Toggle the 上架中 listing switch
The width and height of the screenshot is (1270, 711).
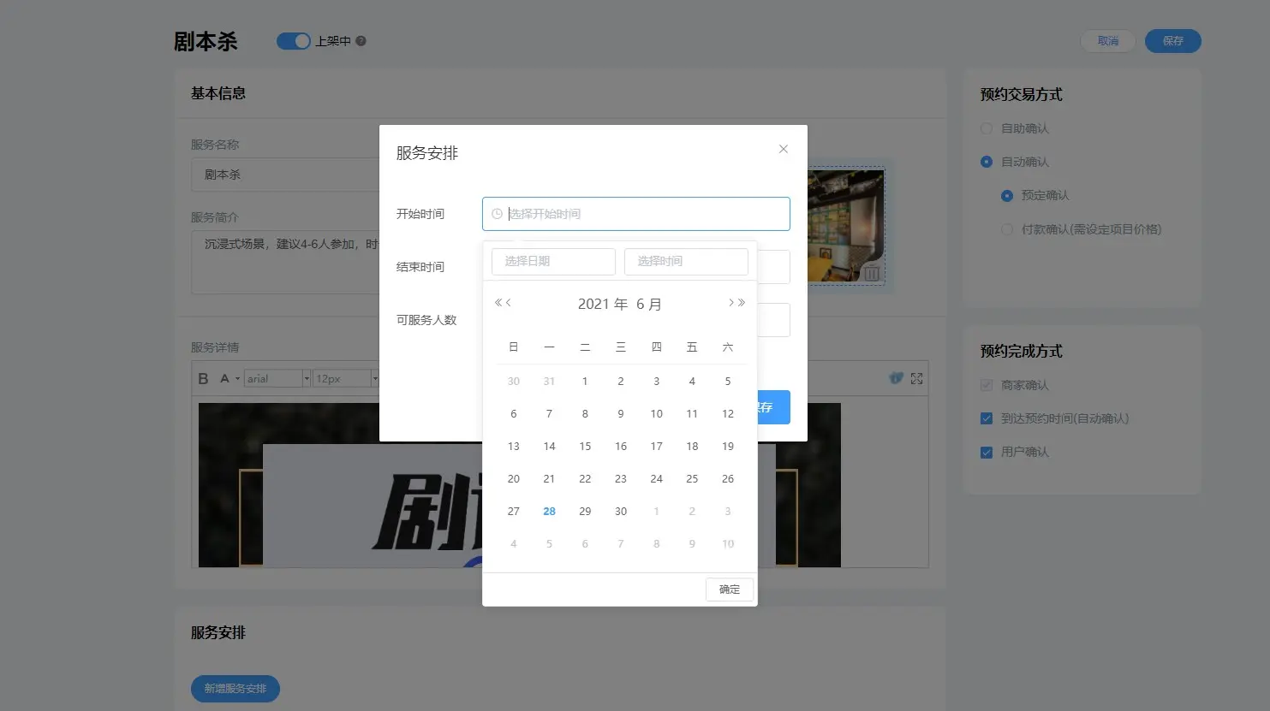293,41
